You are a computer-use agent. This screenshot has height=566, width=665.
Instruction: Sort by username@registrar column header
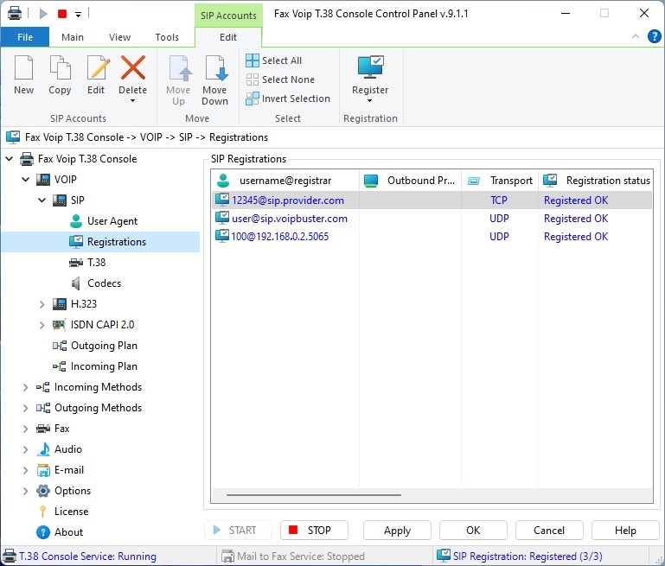pos(285,181)
